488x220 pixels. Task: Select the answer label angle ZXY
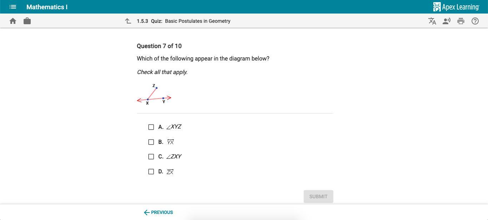pyautogui.click(x=174, y=157)
